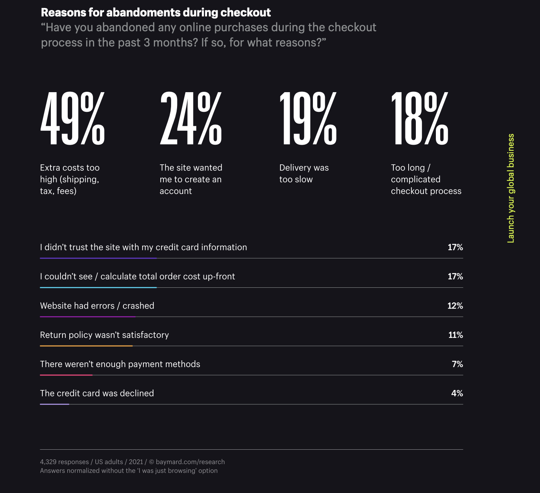Image resolution: width=540 pixels, height=493 pixels.
Task: Select the 'Delivery was too slow' caption
Action: 304,174
